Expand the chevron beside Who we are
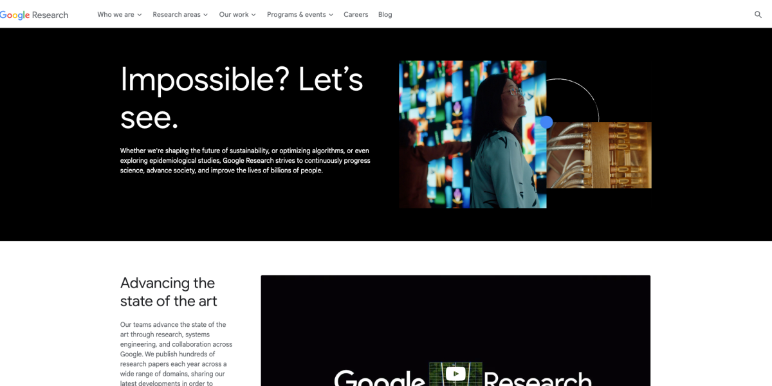 (140, 15)
